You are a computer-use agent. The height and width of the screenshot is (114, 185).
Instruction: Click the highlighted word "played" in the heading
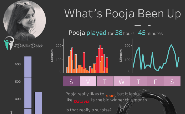pos(96,33)
